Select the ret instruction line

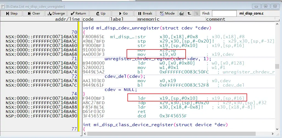point(142,112)
